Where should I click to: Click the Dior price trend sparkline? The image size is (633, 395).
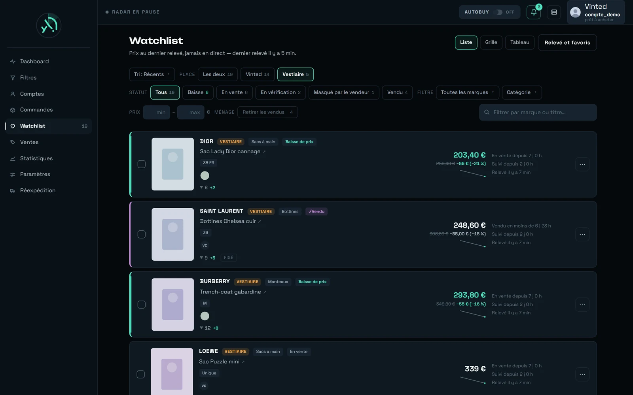pos(473,173)
